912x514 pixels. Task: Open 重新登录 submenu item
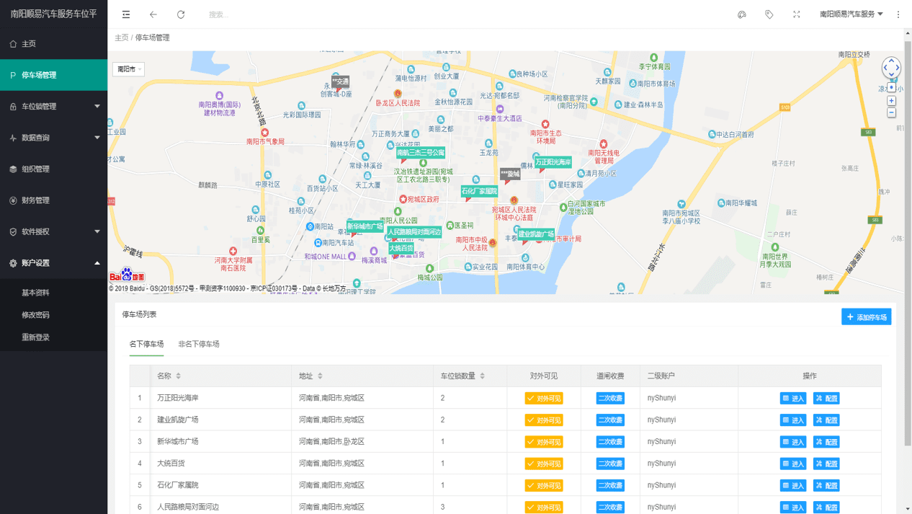53,337
